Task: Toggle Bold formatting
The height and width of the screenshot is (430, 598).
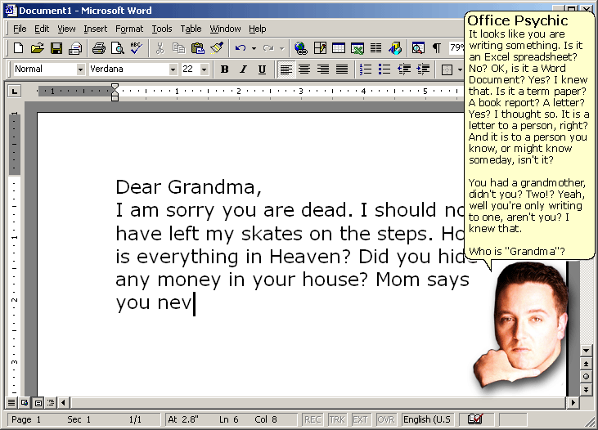Action: (224, 69)
